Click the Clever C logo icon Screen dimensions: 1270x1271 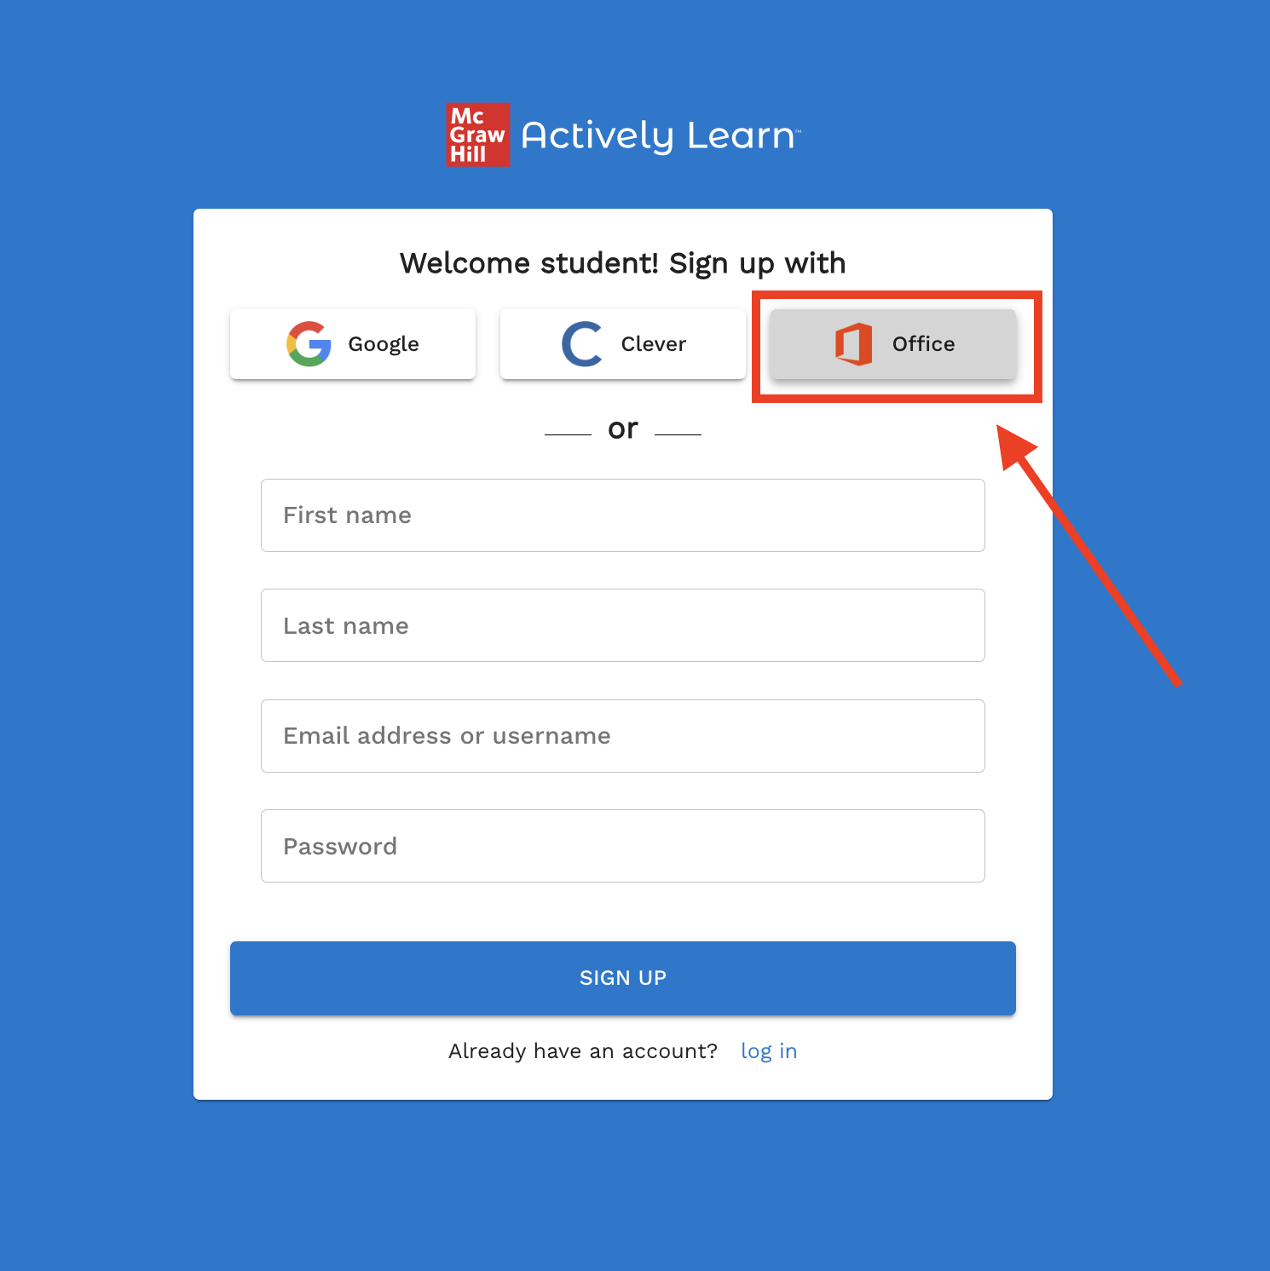click(582, 344)
